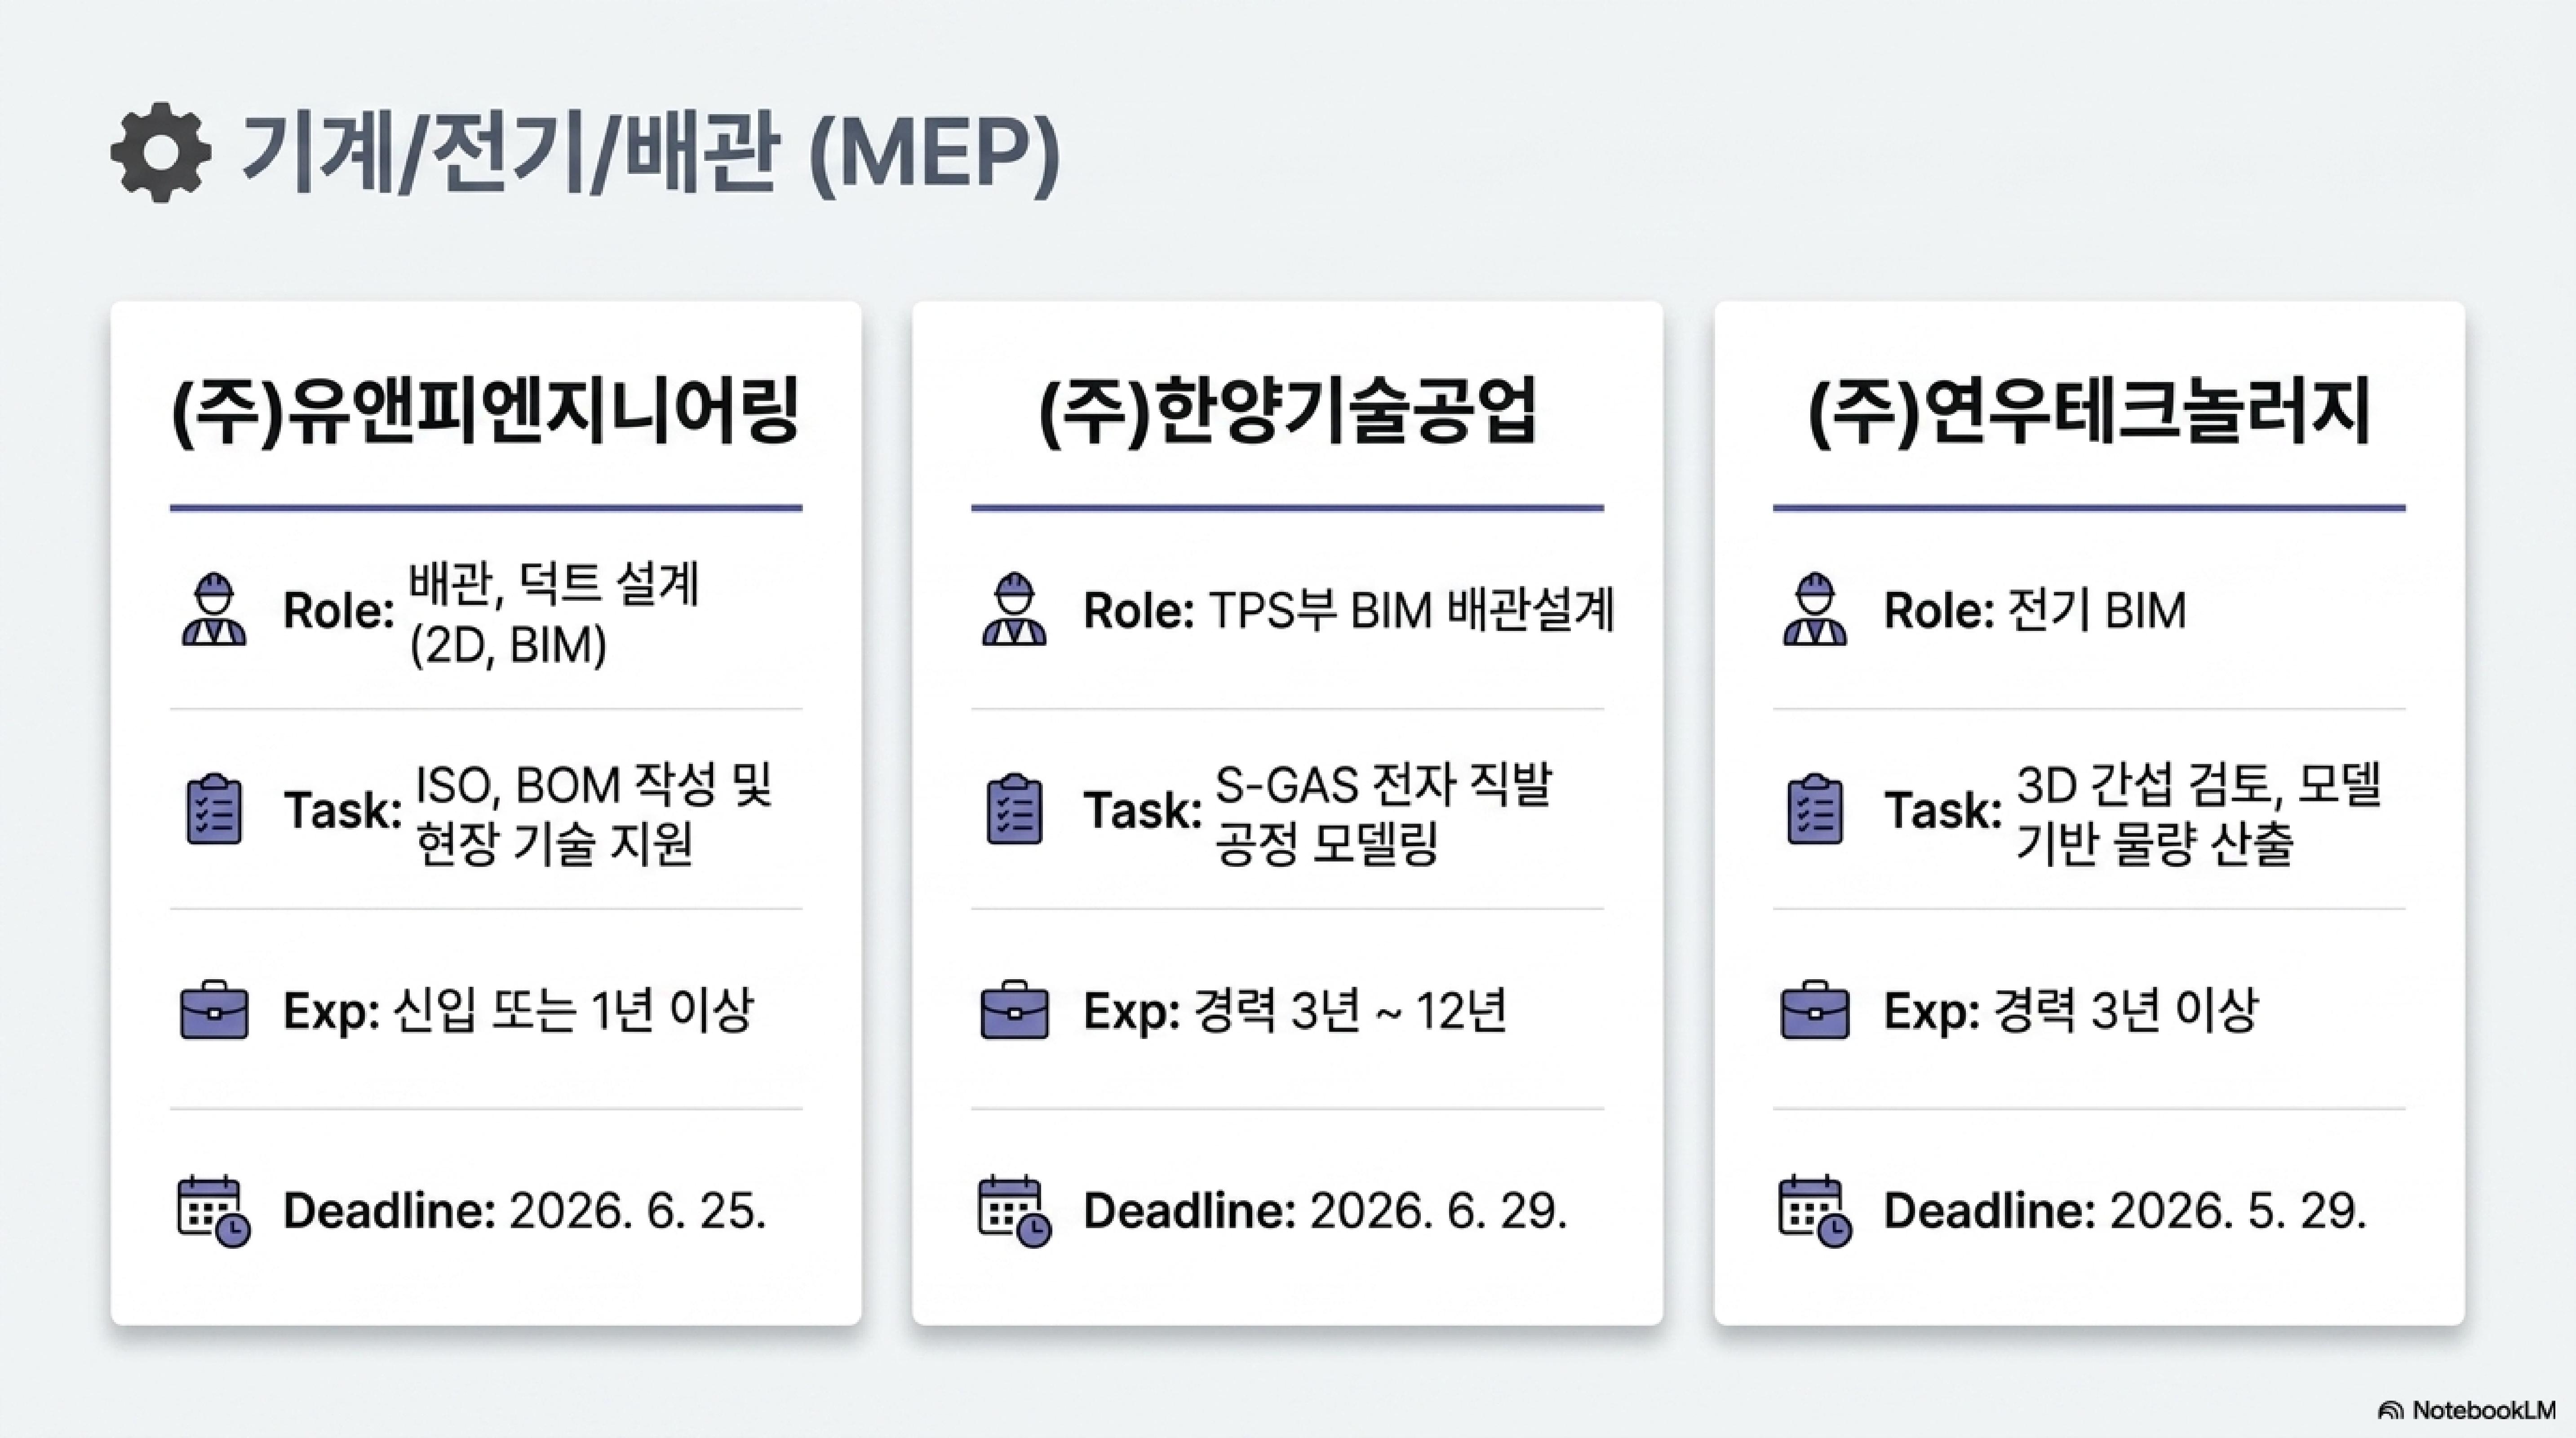Click the NotebookLM logo watermark

[2467, 1410]
